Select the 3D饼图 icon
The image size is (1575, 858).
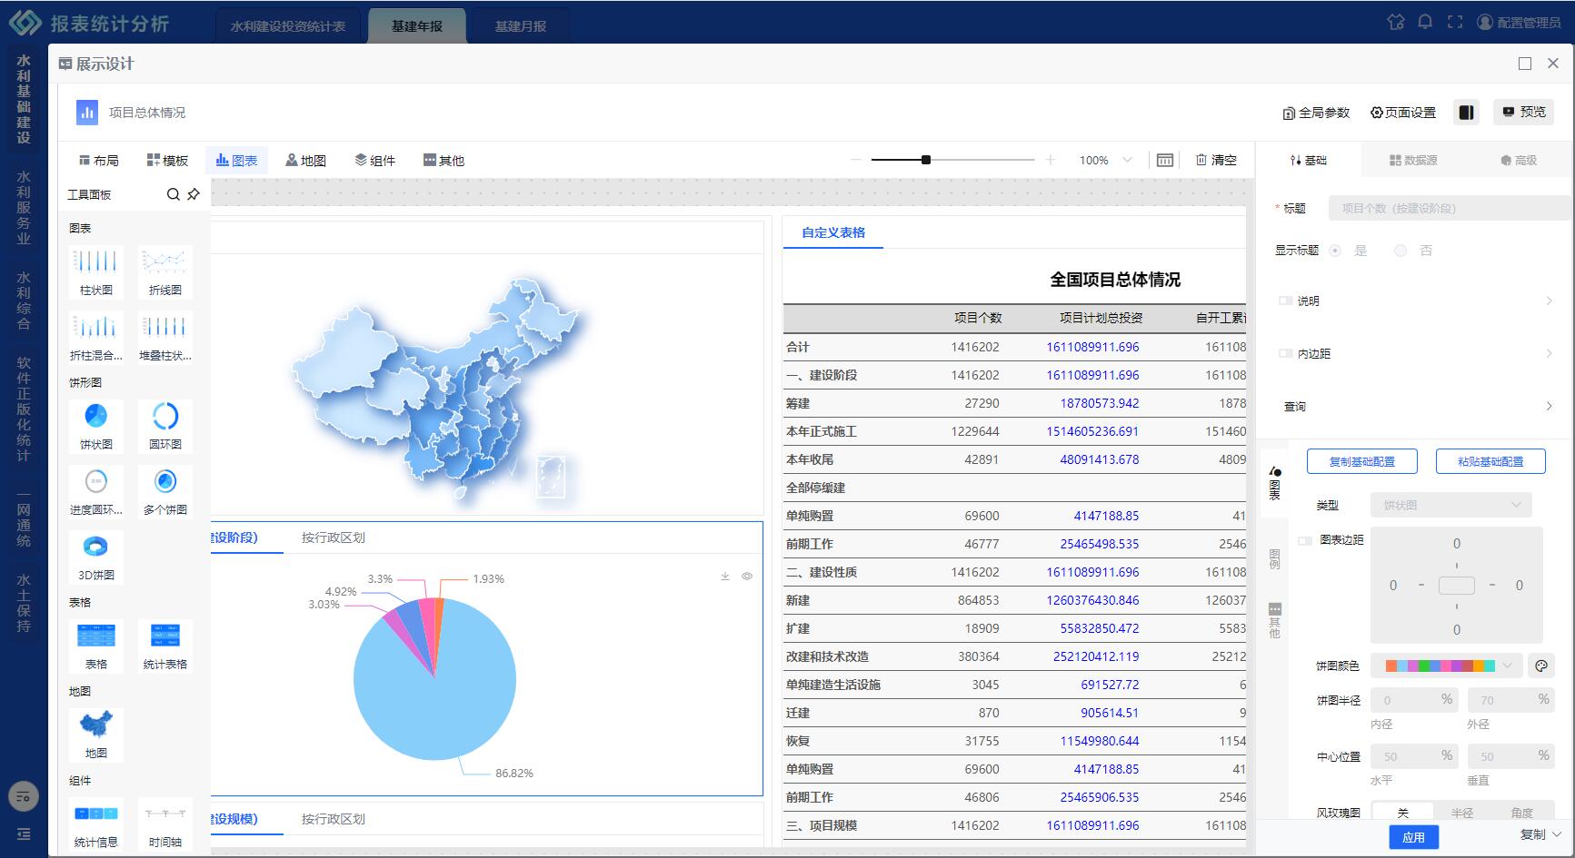[96, 557]
